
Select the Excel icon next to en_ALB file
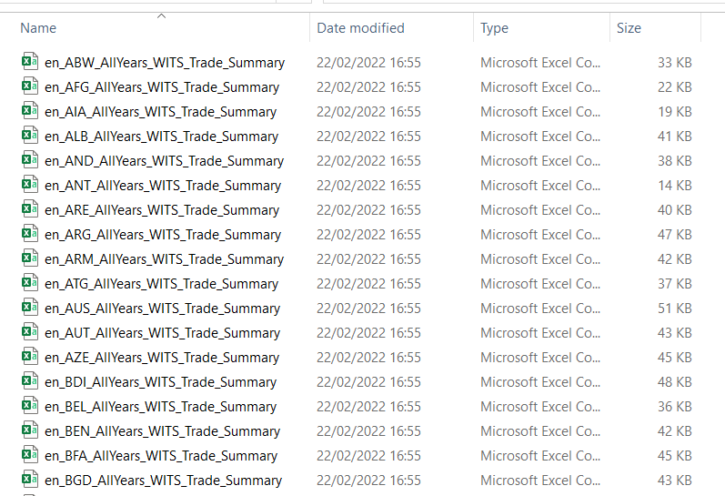29,137
